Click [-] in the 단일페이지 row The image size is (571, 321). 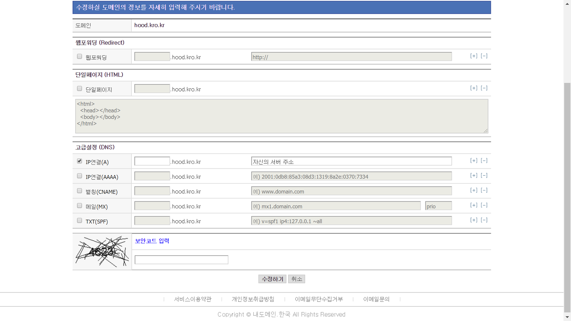pyautogui.click(x=484, y=88)
